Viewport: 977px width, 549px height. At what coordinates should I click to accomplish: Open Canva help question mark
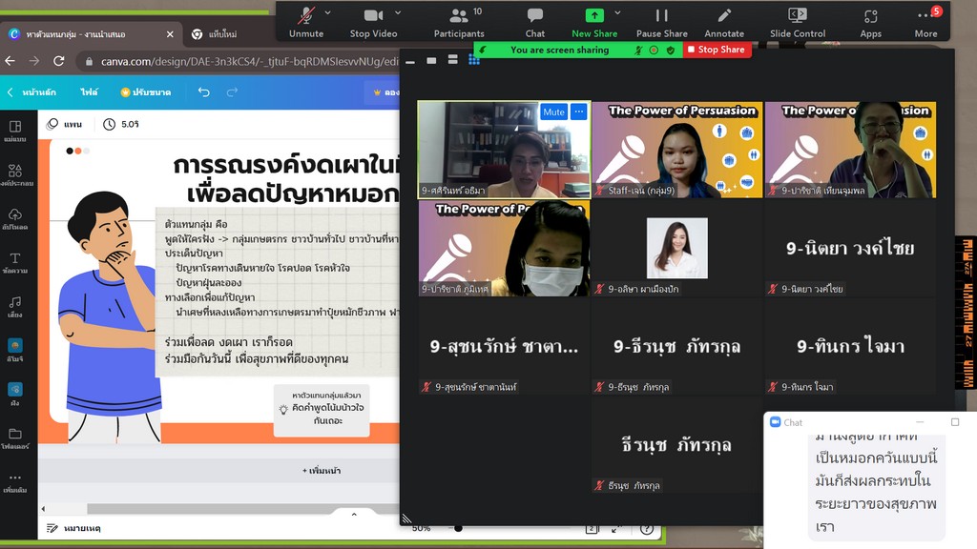[647, 529]
